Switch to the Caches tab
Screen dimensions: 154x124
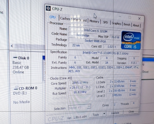[x=65, y=19]
